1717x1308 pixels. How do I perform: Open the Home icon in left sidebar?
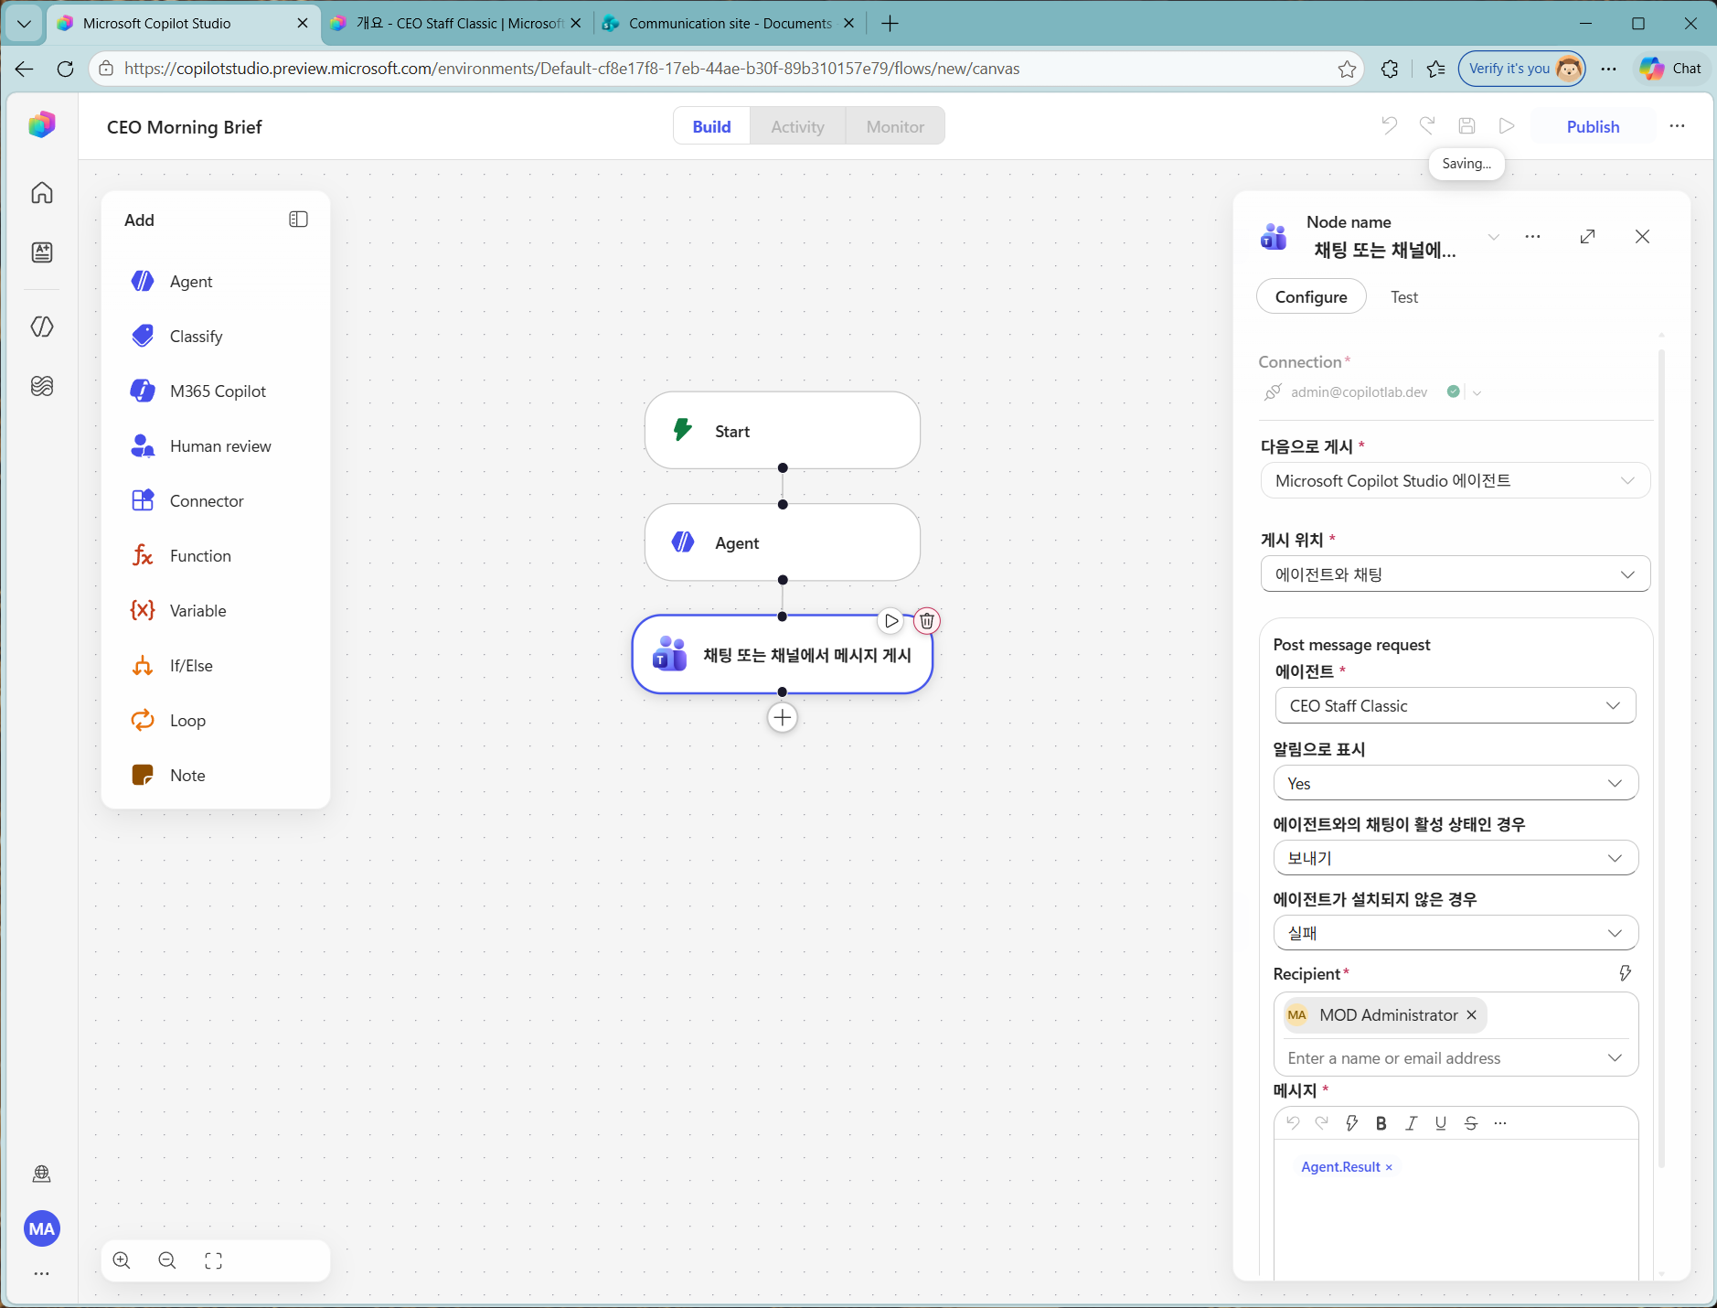(42, 193)
